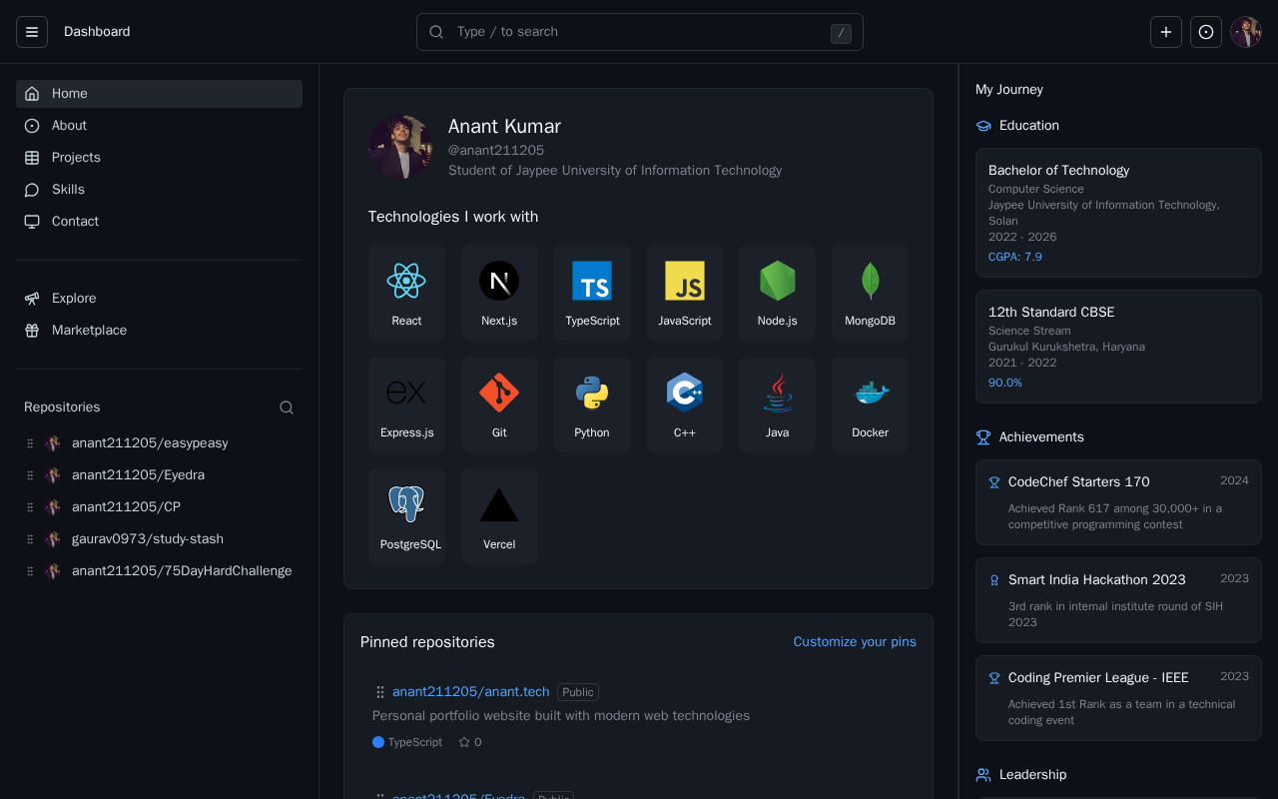Click the Type / to search field
1278x799 pixels.
pos(640,32)
